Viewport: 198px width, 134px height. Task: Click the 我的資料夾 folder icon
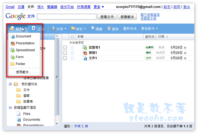[16, 84]
